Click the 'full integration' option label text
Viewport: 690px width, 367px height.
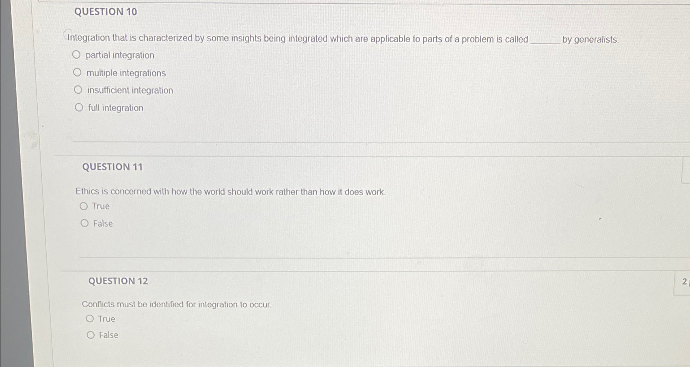[x=116, y=107]
